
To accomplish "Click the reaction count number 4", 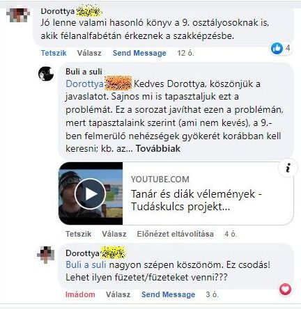I will (x=288, y=48).
